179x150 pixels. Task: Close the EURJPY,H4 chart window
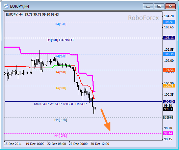[x=170, y=6]
